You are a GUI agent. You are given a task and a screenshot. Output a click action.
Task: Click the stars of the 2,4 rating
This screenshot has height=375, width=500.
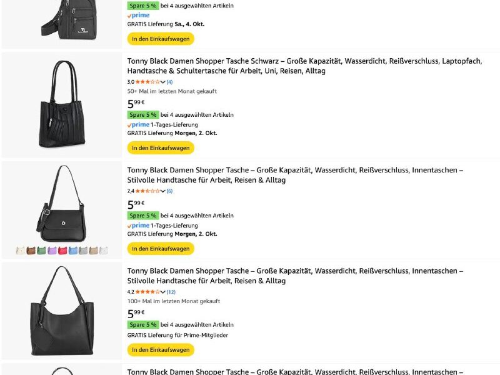147,191
